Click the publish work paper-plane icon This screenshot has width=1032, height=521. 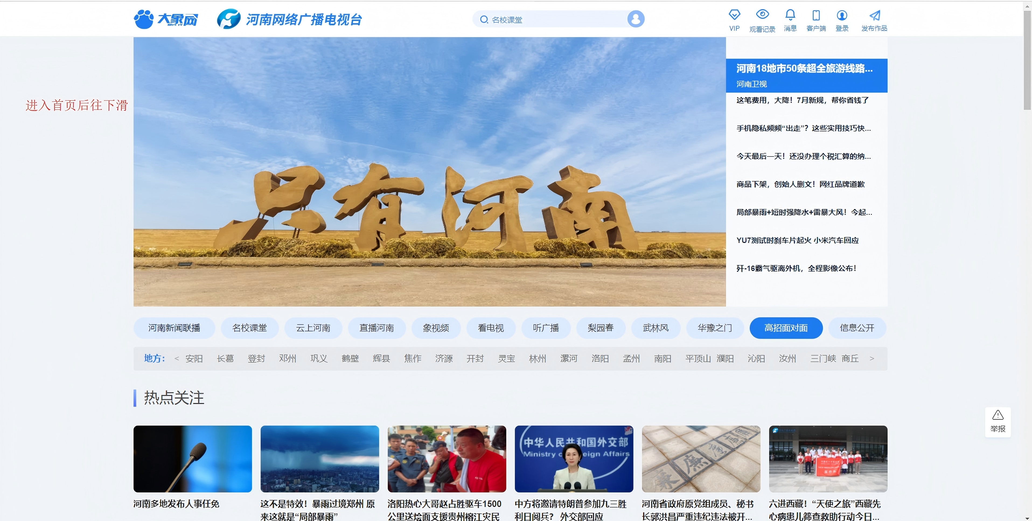point(874,15)
